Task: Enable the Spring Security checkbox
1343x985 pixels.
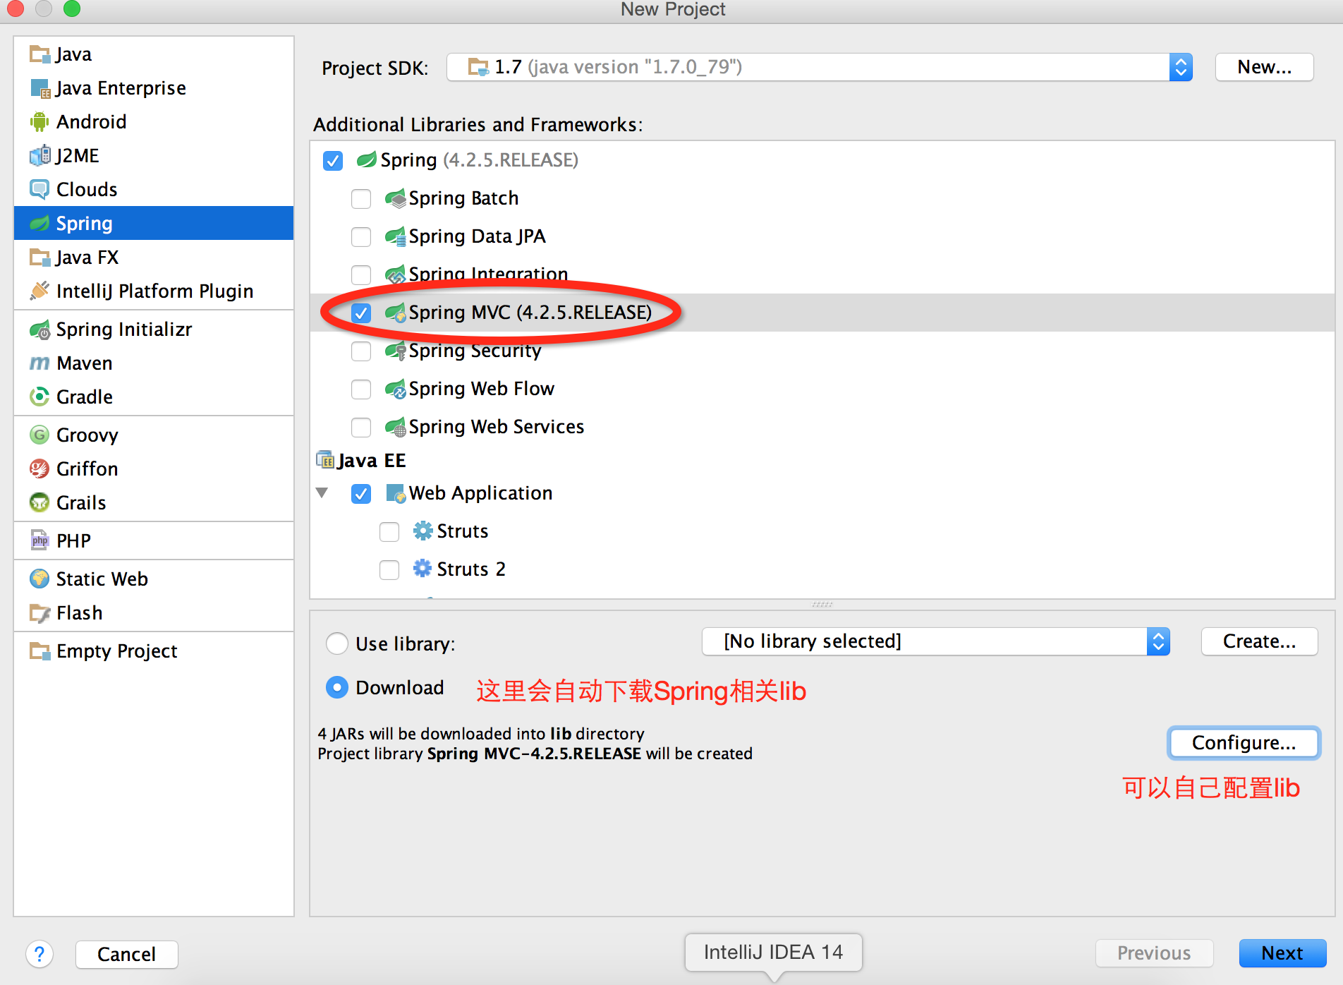Action: (361, 351)
